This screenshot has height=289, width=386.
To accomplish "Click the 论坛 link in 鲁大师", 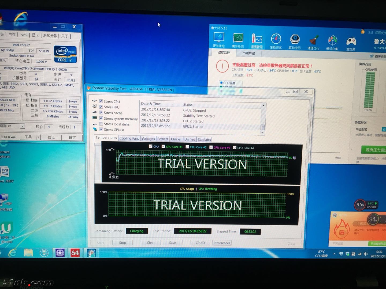I will coord(370,32).
